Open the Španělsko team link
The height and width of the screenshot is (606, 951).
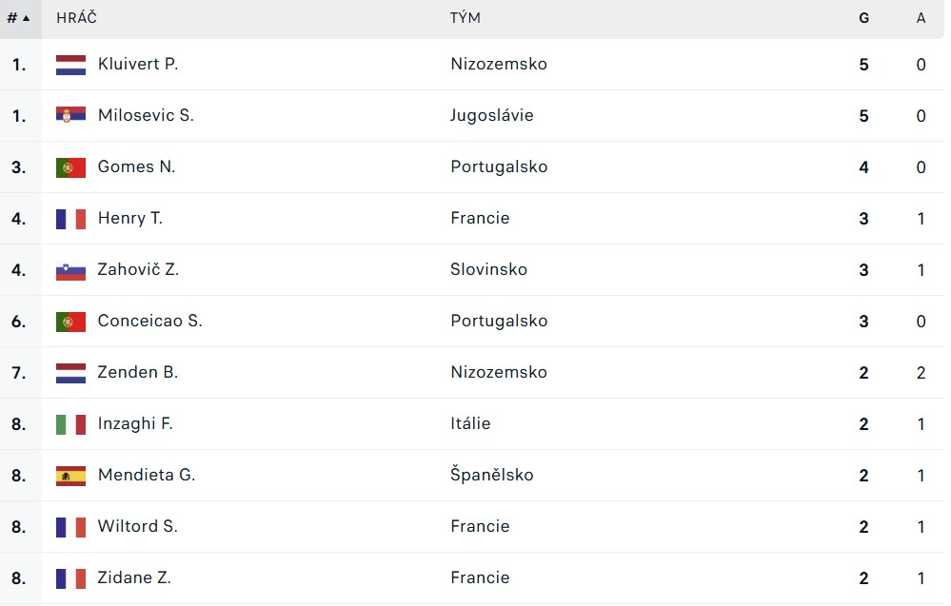pyautogui.click(x=492, y=474)
